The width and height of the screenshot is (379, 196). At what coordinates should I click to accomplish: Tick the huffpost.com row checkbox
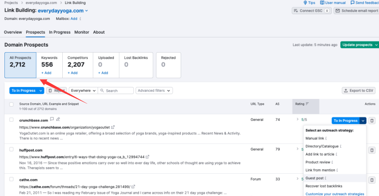click(11, 149)
